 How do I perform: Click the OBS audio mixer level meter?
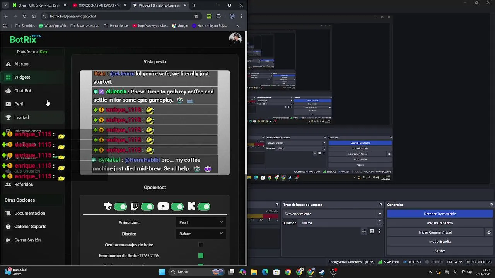263,216
